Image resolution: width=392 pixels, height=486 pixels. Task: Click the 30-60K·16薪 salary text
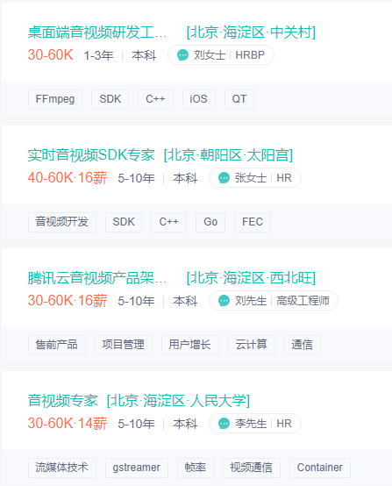pos(68,300)
